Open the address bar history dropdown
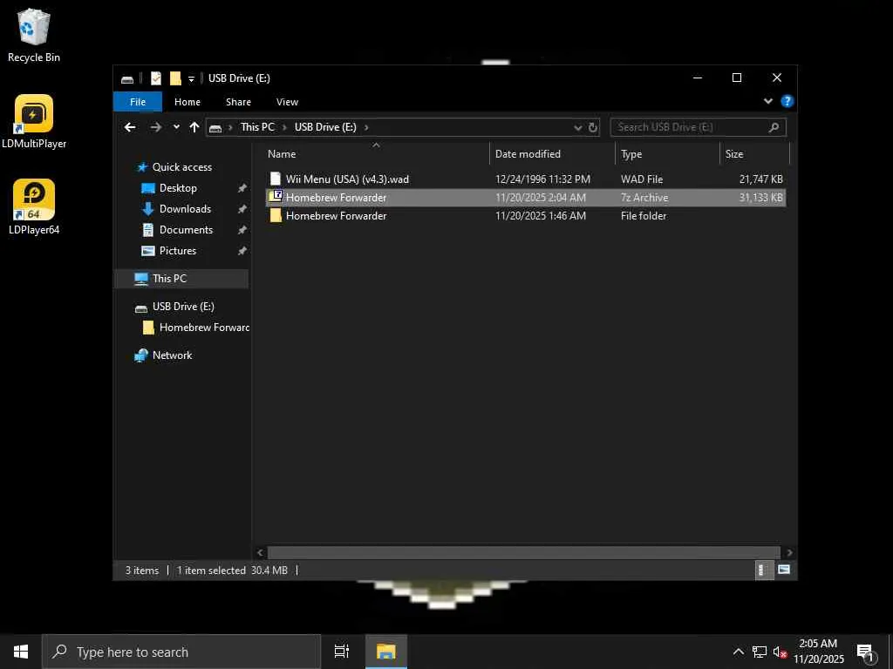This screenshot has height=669, width=893. coord(577,127)
